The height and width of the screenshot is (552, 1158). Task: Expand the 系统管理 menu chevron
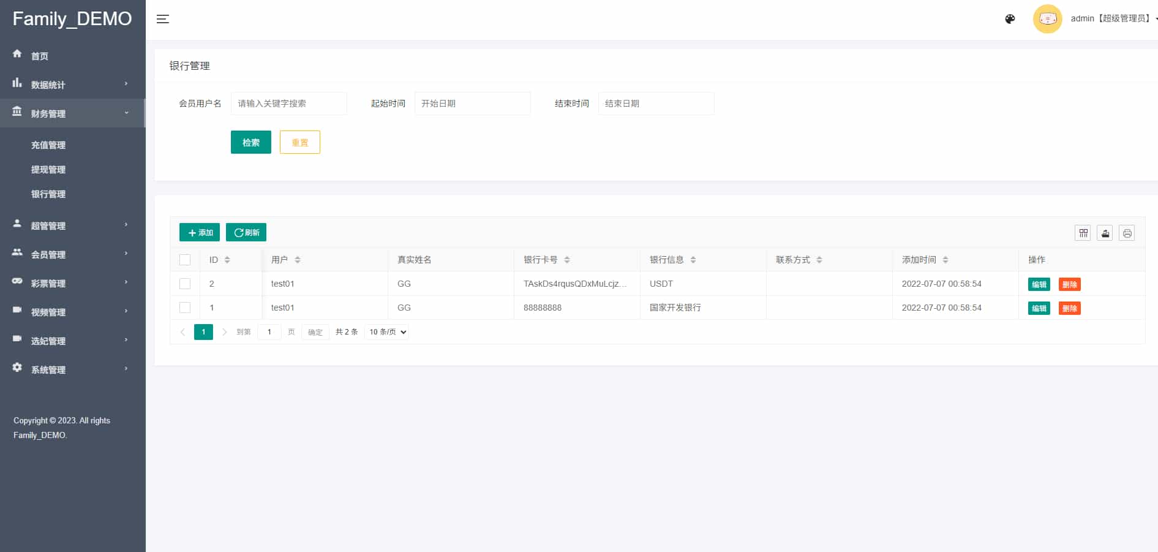(126, 368)
